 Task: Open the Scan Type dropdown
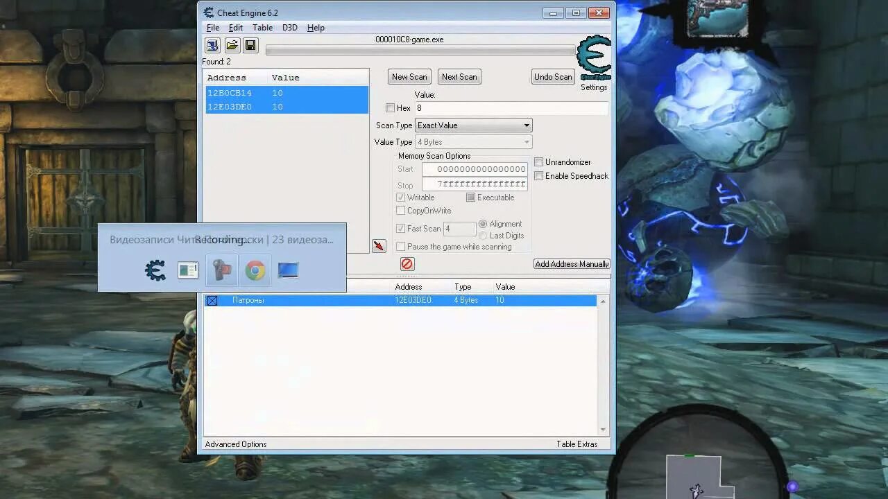coord(473,125)
